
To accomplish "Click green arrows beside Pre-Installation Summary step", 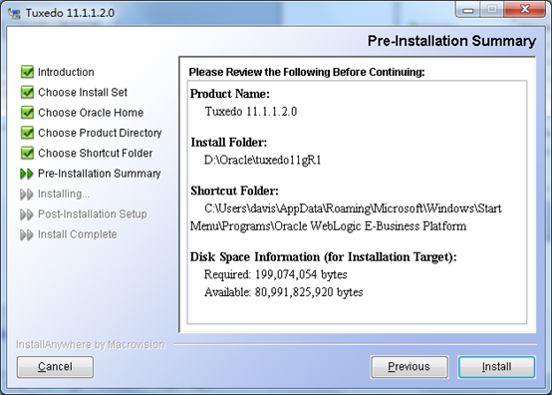I will click(x=27, y=174).
